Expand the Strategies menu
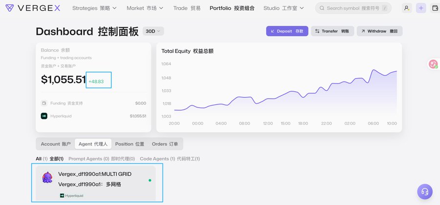440x205 pixels. 94,8
